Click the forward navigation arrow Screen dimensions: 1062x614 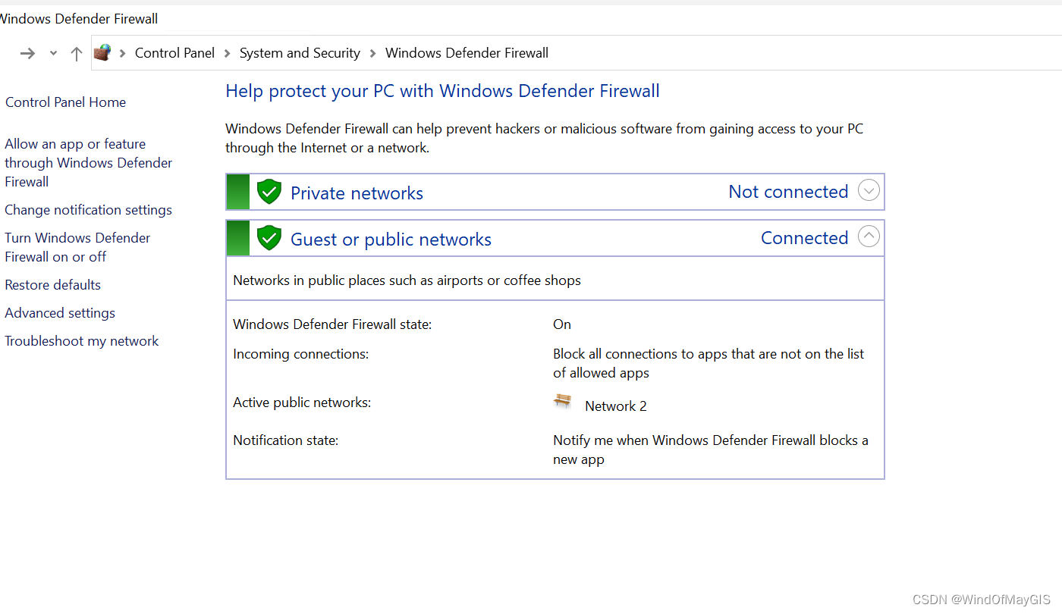pos(27,53)
